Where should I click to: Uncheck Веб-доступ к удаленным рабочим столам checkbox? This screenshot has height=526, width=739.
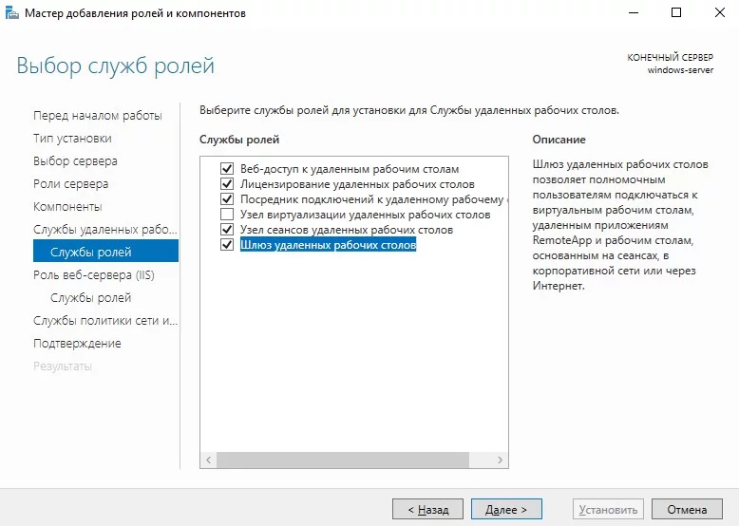click(227, 169)
